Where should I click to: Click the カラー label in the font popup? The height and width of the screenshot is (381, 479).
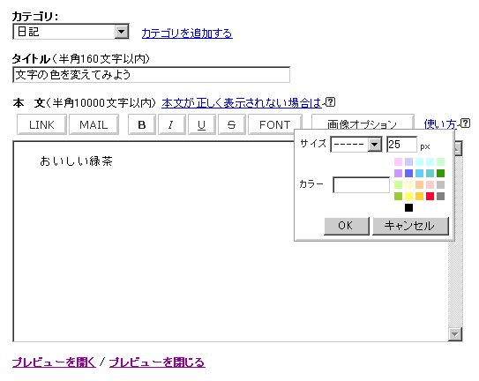[x=311, y=184]
